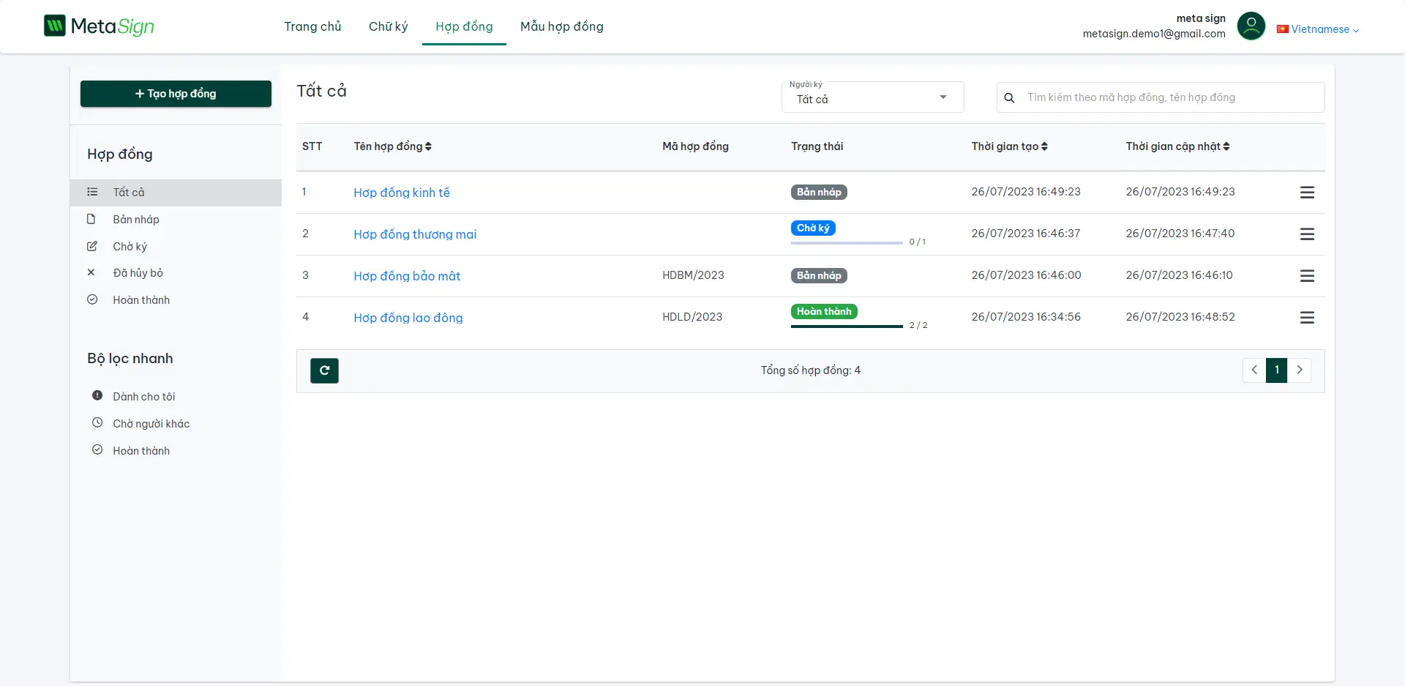The height and width of the screenshot is (686, 1405).
Task: Open action menu for Hợp đồng lao động
Action: [1307, 318]
